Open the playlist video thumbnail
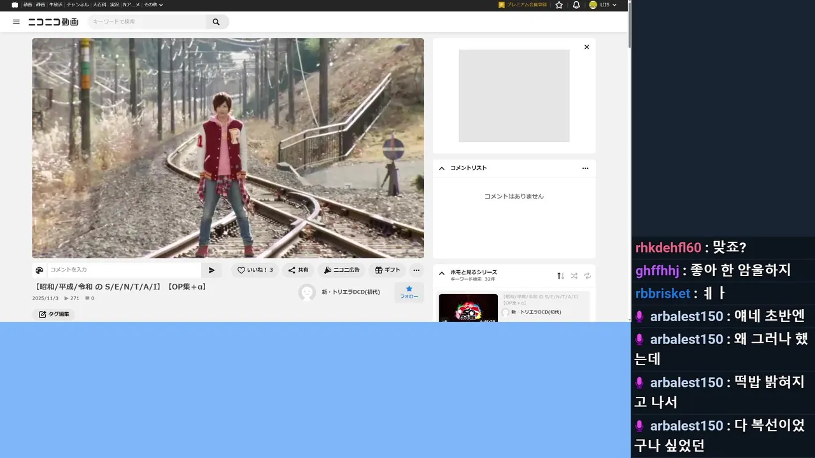The image size is (815, 458). tap(468, 308)
